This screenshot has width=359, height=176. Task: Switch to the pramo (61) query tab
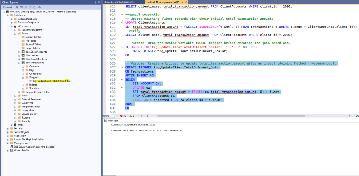pos(120,2)
